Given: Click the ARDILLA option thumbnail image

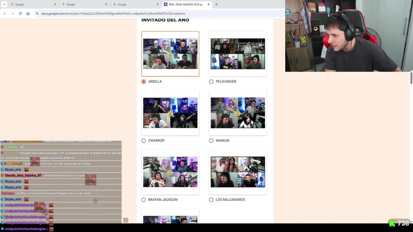Looking at the screenshot, I should [x=170, y=54].
